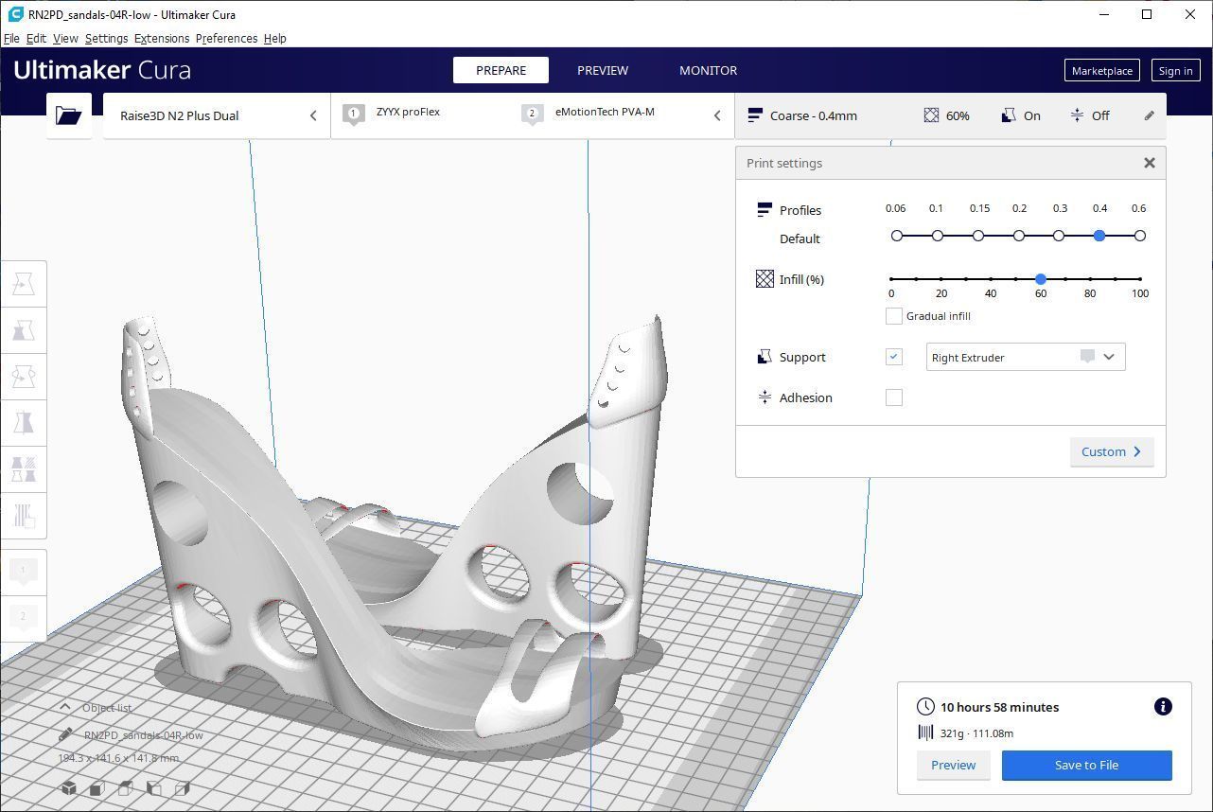Image resolution: width=1213 pixels, height=812 pixels.
Task: Choose extruder 1 button in left toolbar
Action: pyautogui.click(x=24, y=571)
